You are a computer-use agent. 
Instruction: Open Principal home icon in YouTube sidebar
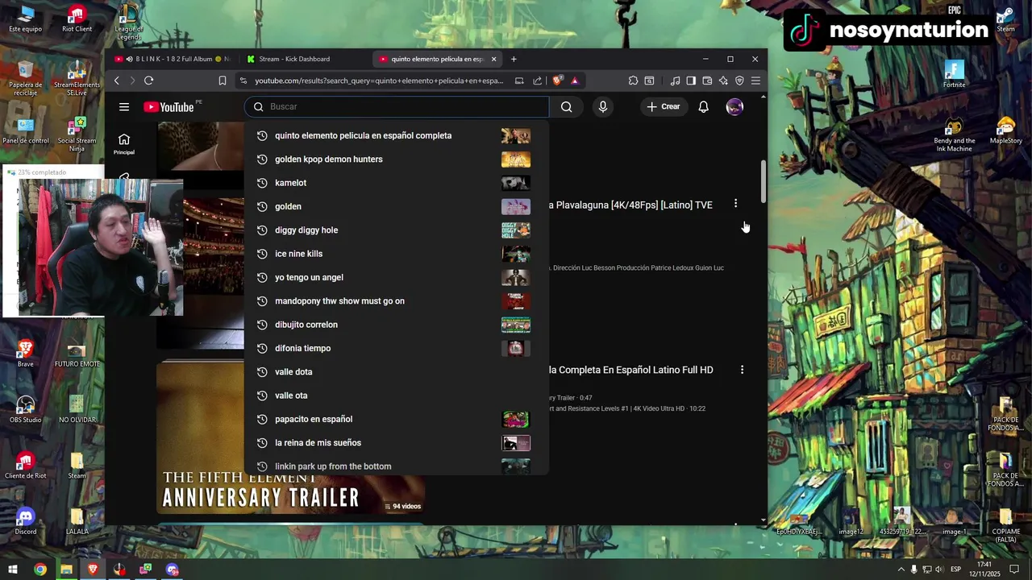(x=124, y=143)
